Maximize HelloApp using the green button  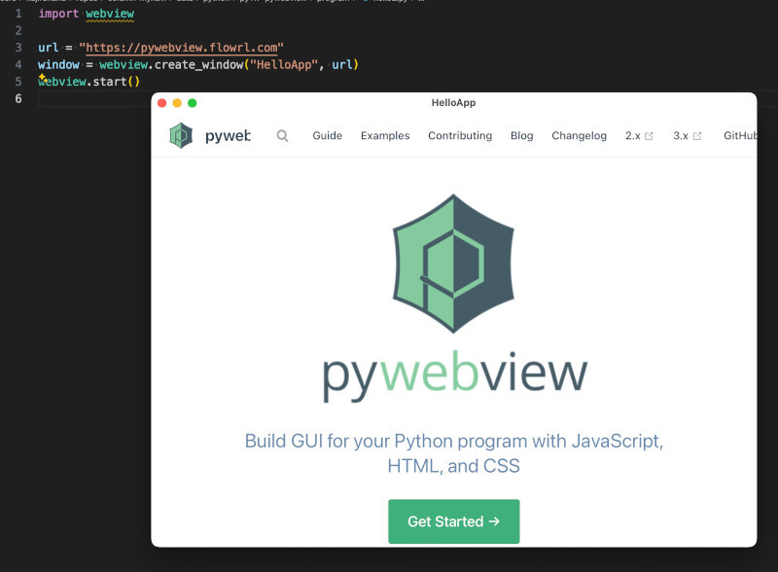click(x=193, y=103)
